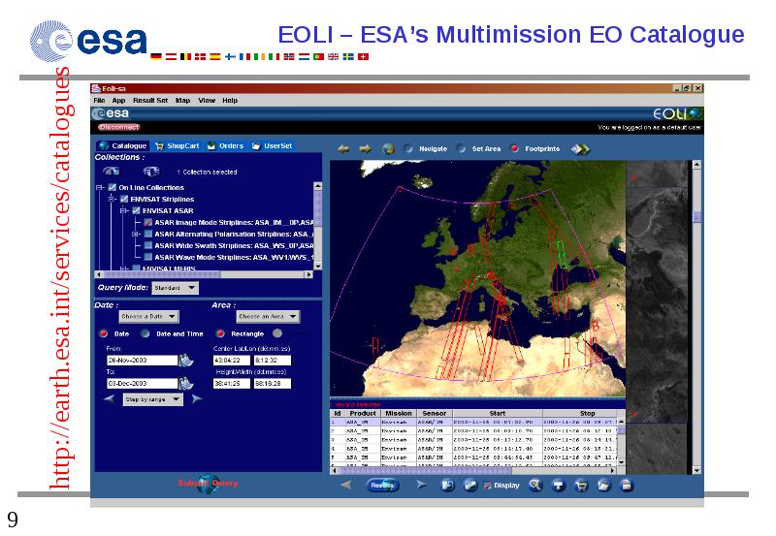776x536 pixels.
Task: Click the right arrow beside Step by range
Action: pos(197,398)
